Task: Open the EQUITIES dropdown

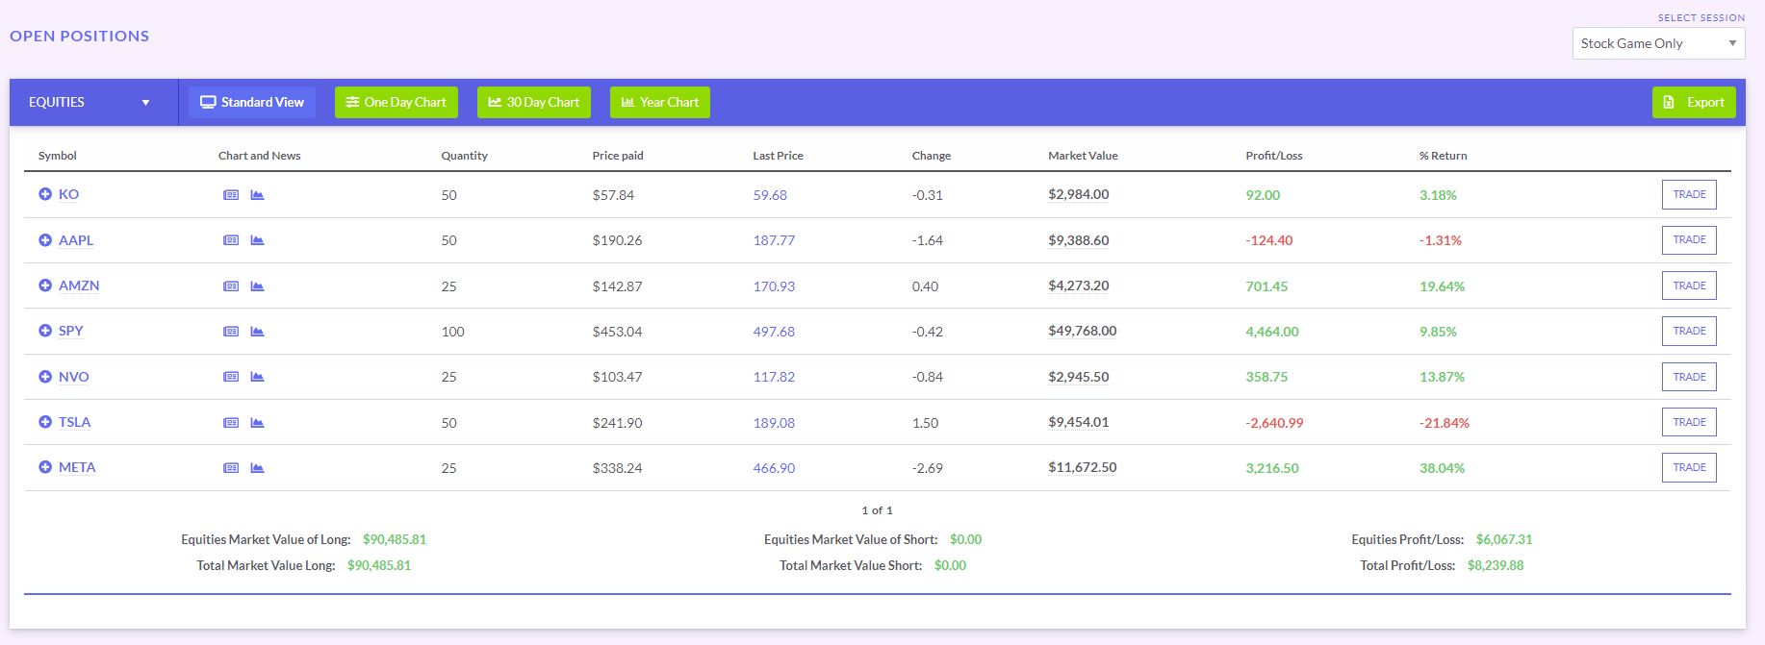Action: click(93, 102)
